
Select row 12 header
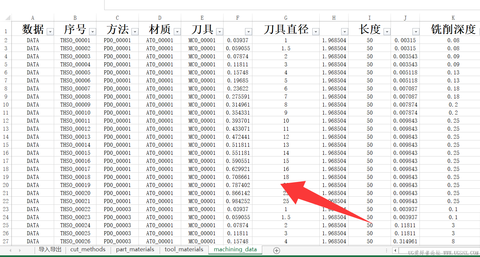tap(6, 121)
